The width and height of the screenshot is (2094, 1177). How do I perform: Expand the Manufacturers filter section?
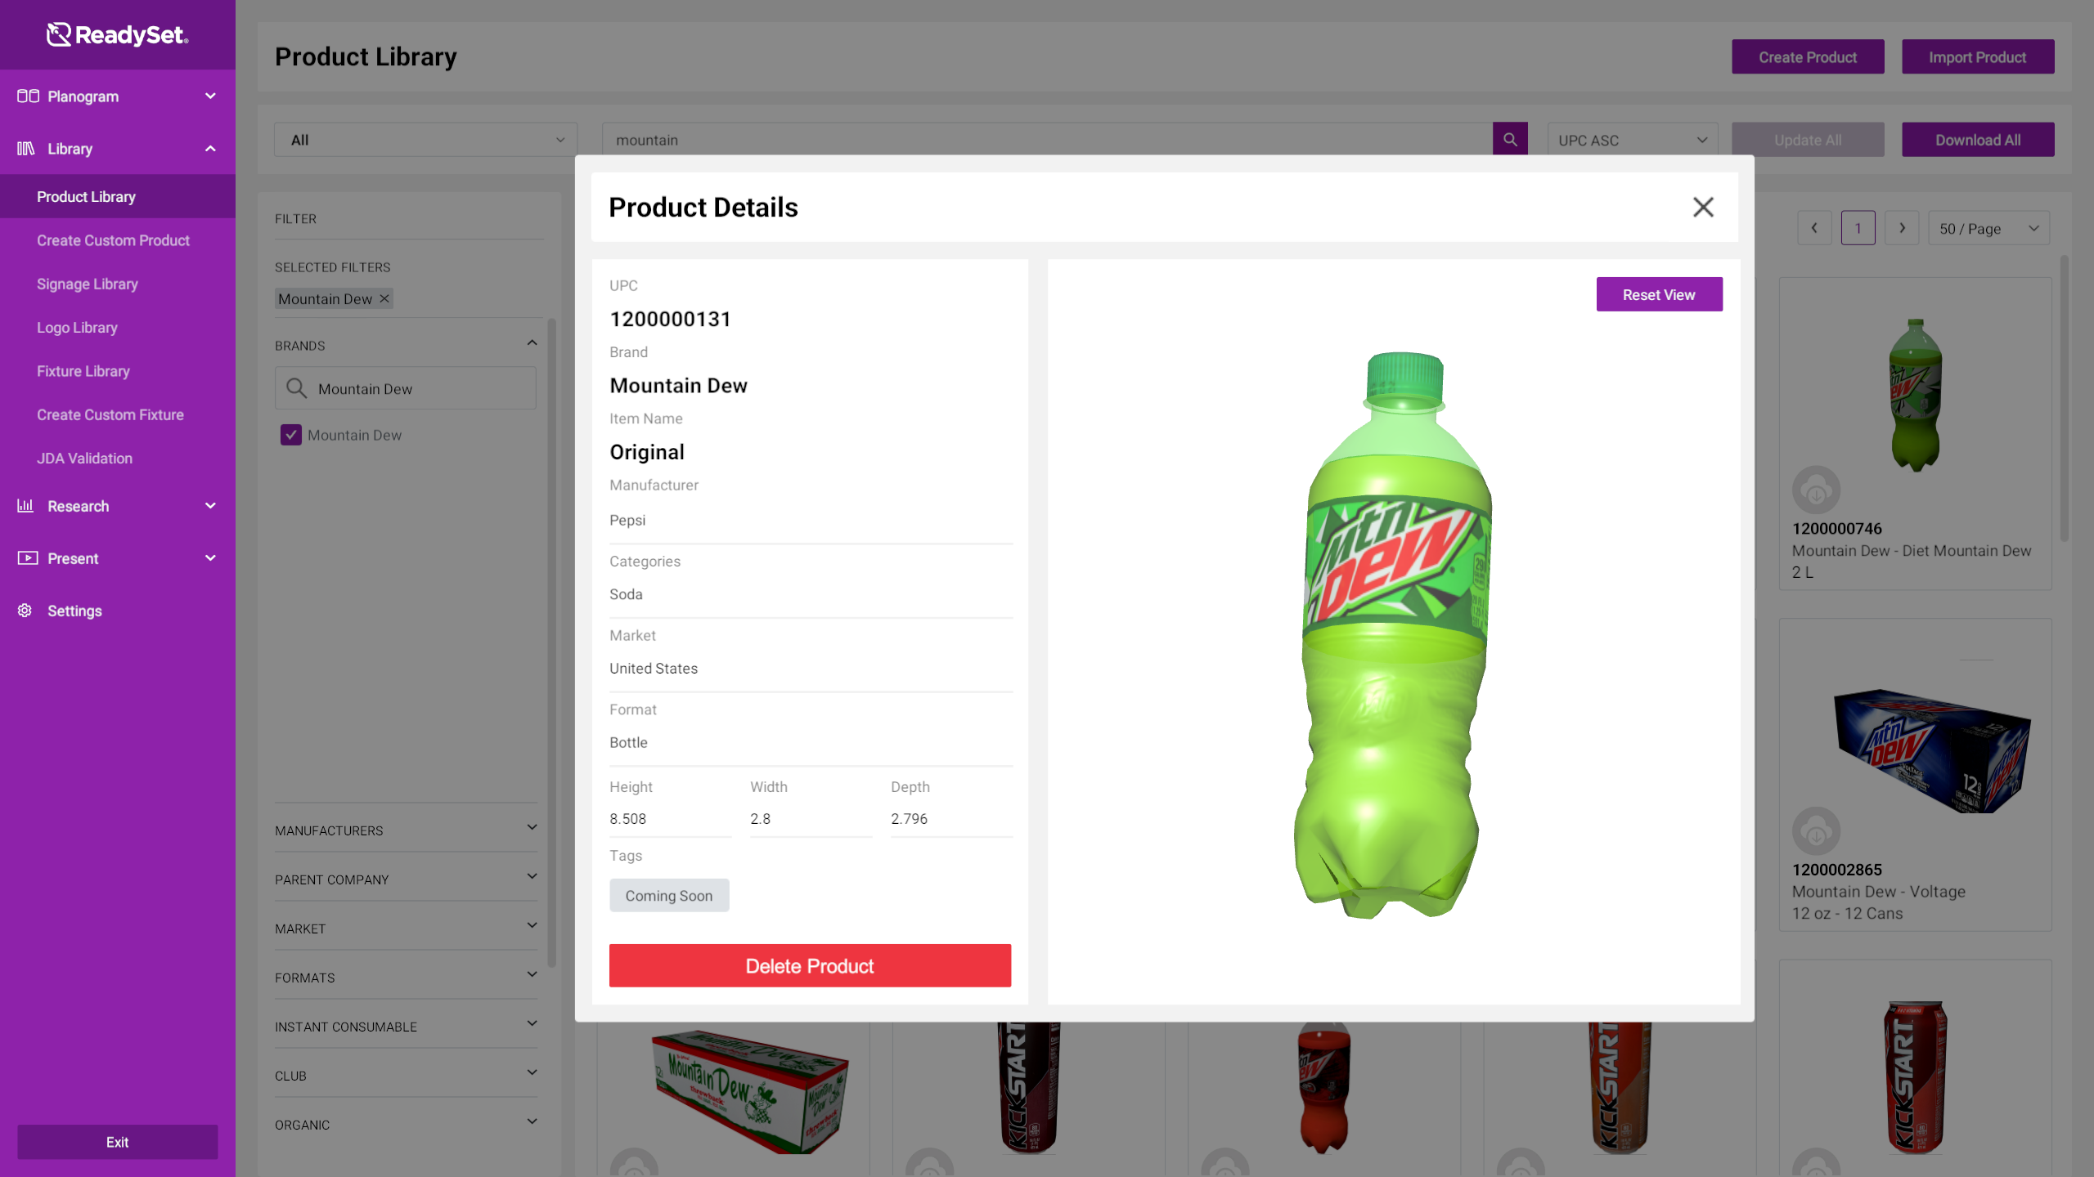[x=406, y=830]
